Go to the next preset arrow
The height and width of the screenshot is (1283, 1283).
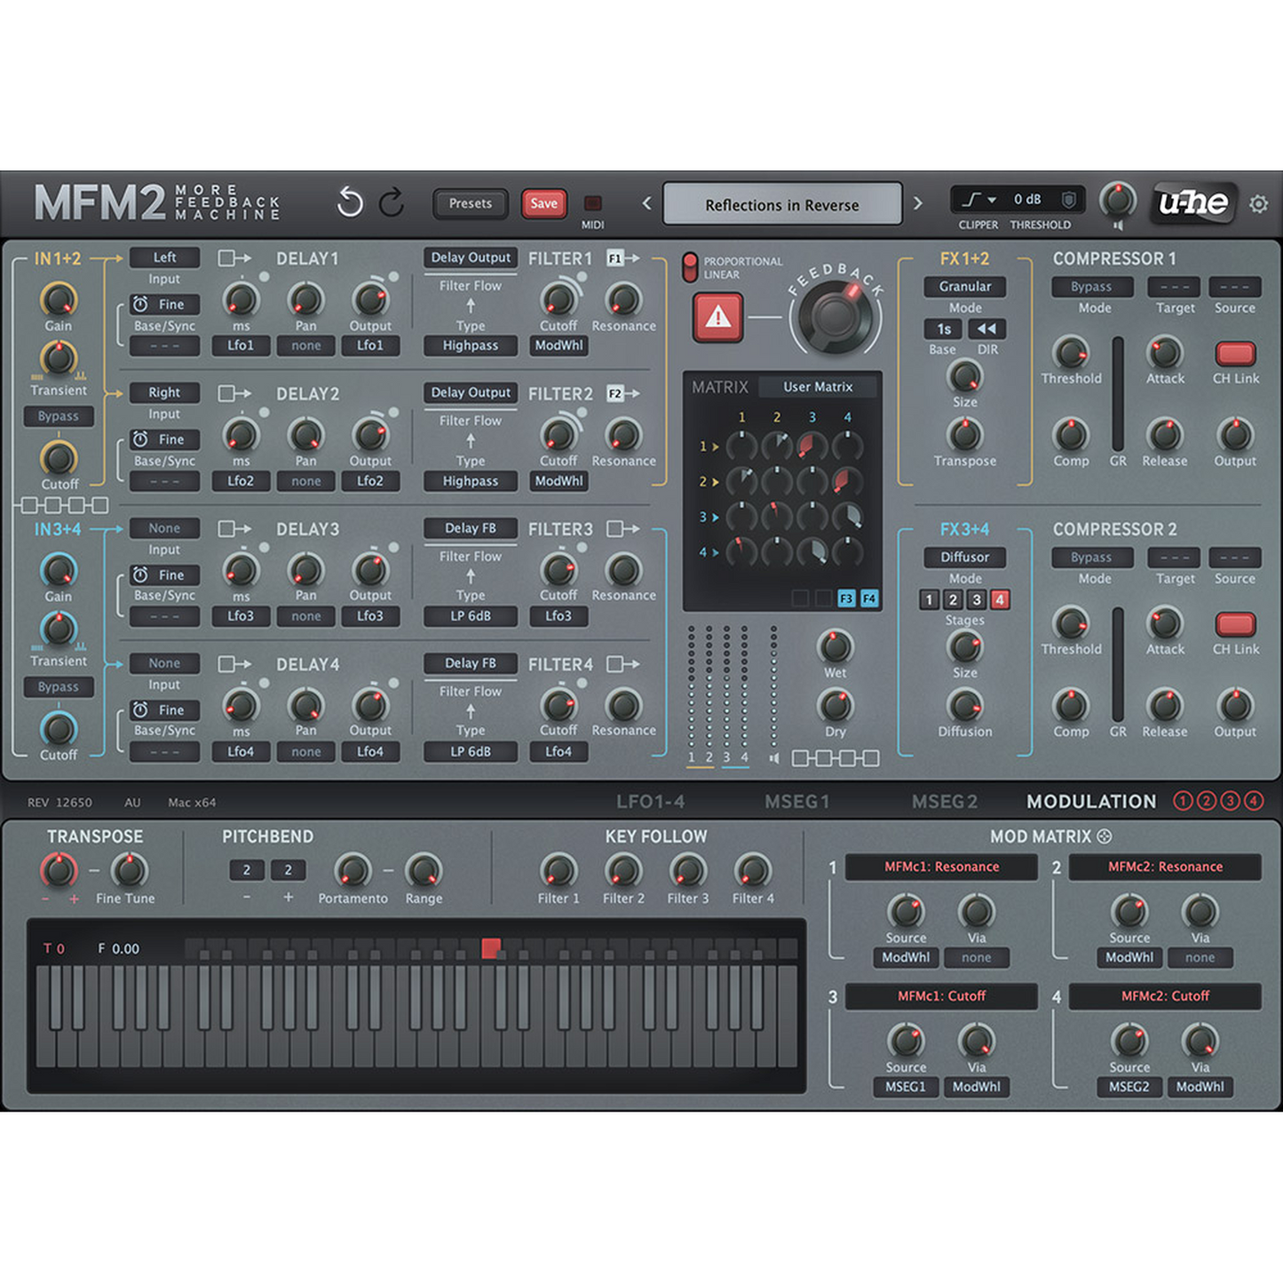(x=918, y=204)
